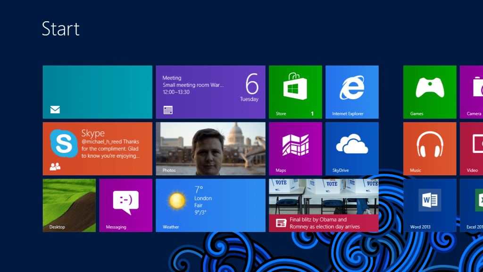Launch SkyDrive
483x272 pixels.
coord(352,149)
